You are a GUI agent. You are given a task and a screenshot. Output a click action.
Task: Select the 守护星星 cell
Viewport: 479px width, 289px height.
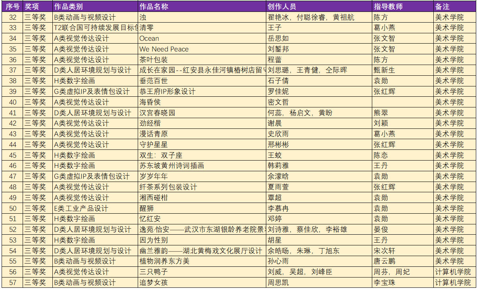pos(202,145)
